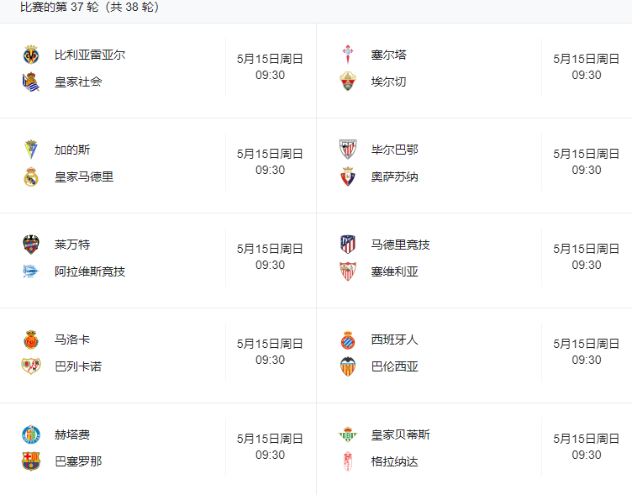The height and width of the screenshot is (495, 632).
Task: Click the round 37 header text
Action: click(x=90, y=8)
